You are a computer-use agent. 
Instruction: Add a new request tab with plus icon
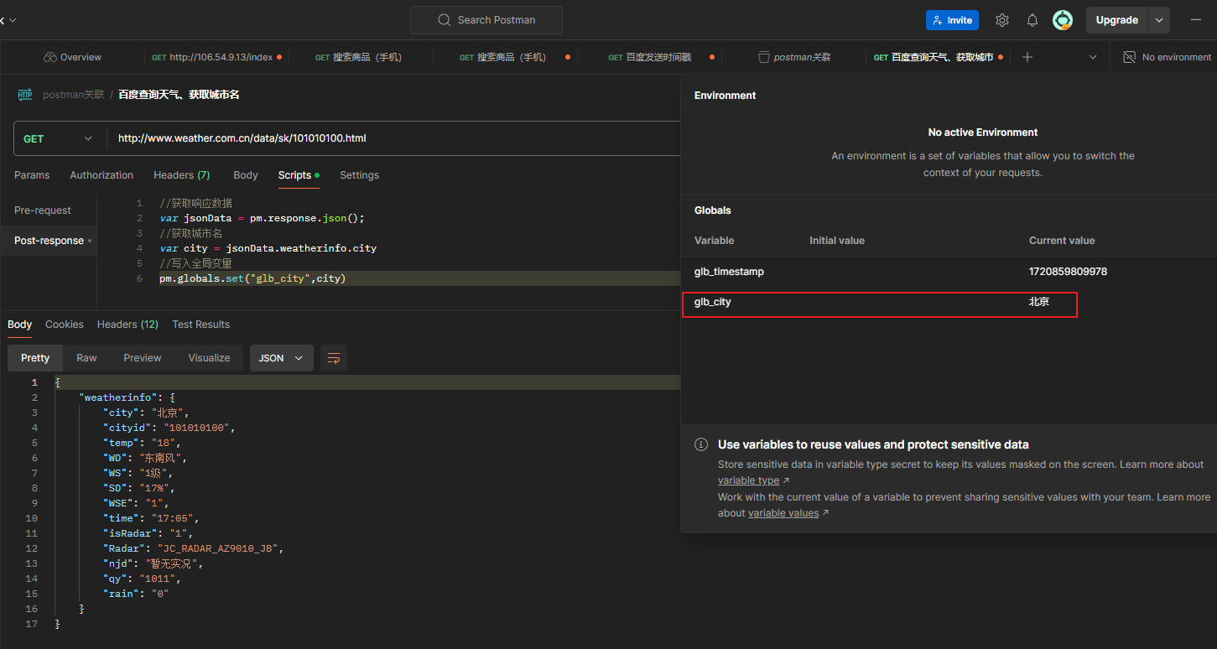coord(1027,57)
